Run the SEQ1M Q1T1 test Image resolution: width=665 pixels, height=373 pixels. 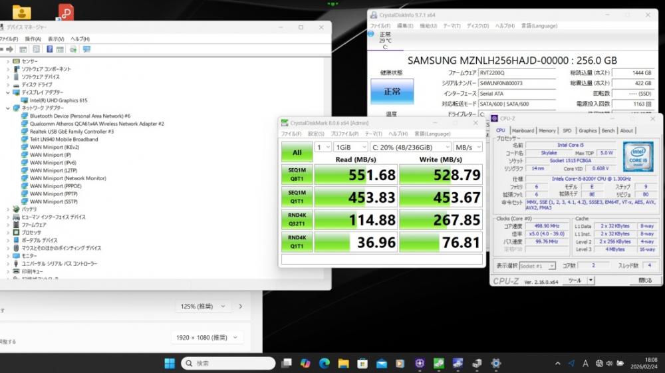pyautogui.click(x=297, y=197)
